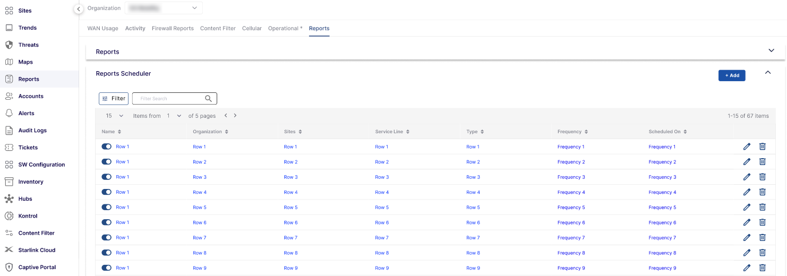
Task: Open the Cellular tab
Action: 252,29
